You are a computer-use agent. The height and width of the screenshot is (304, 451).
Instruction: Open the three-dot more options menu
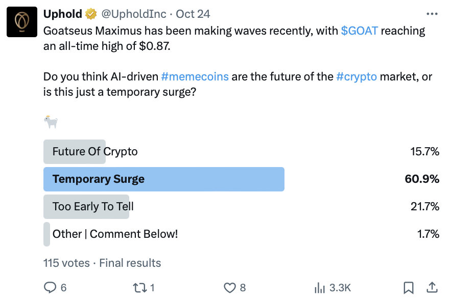(x=432, y=14)
